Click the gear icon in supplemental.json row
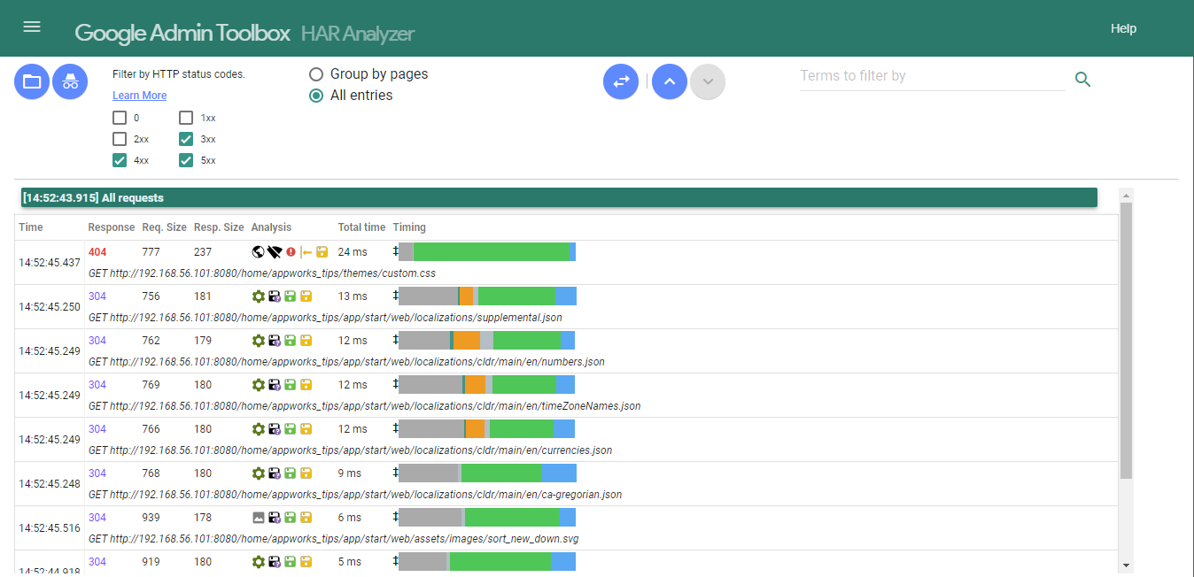Viewport: 1194px width, 577px height. [258, 296]
